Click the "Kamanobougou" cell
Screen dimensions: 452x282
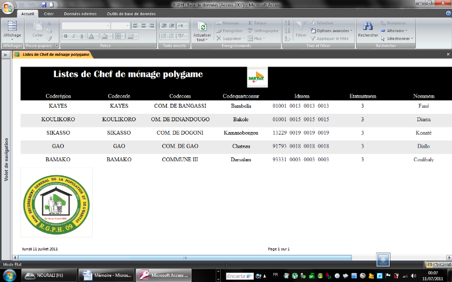(241, 133)
